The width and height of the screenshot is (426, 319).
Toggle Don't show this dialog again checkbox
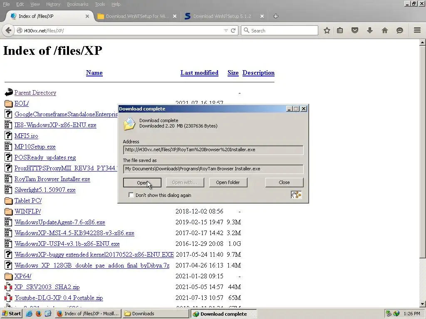[x=131, y=195]
